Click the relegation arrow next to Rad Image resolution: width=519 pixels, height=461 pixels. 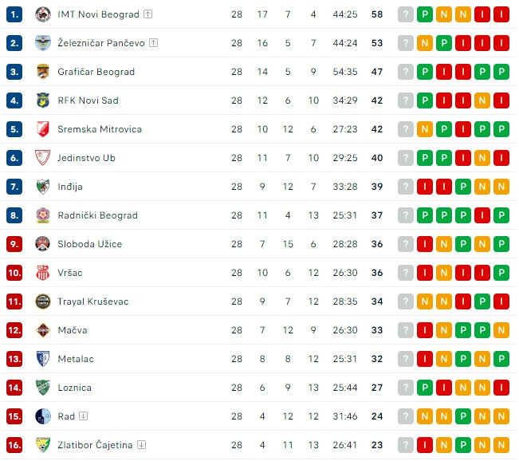(84, 416)
